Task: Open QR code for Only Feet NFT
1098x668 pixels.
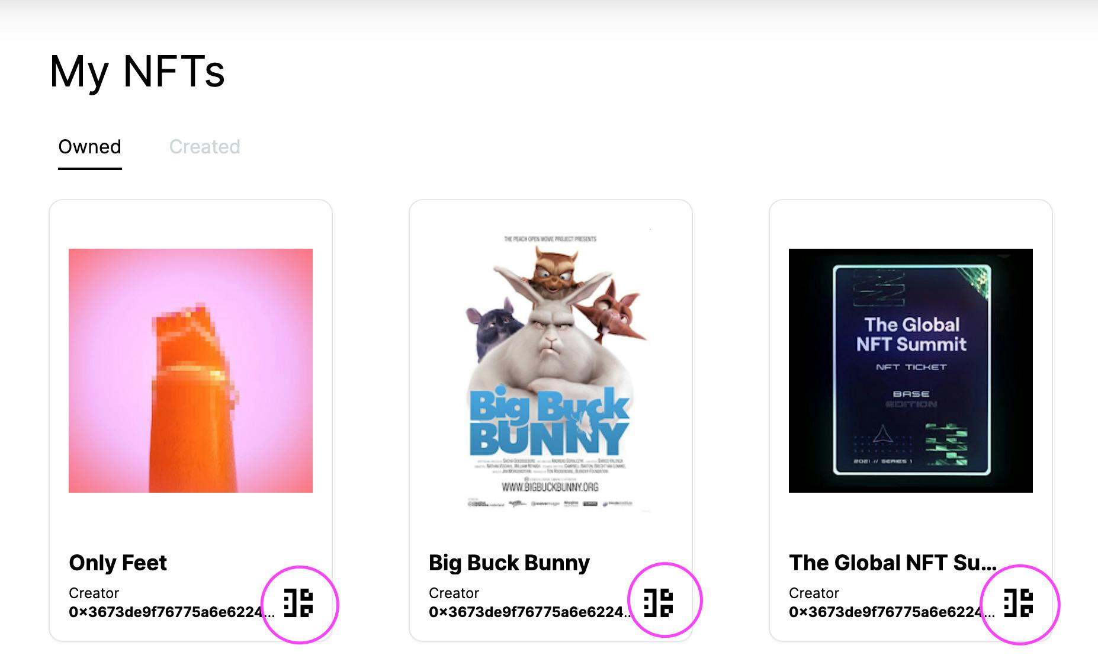Action: tap(298, 603)
